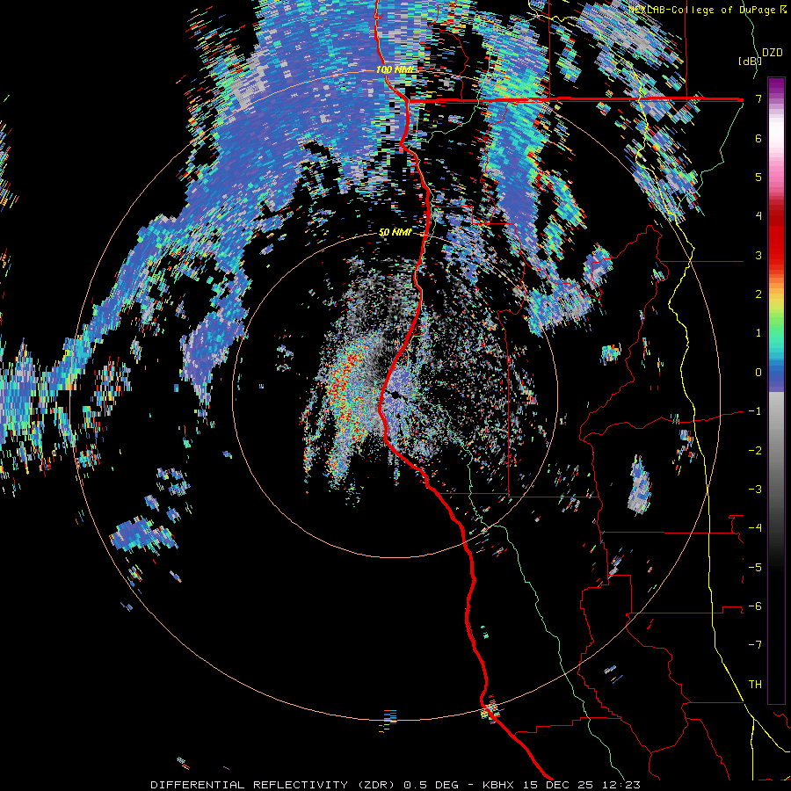The image size is (791, 791).
Task: Click the TH label on color scale
Action: [x=755, y=685]
